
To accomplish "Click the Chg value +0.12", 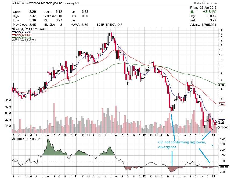I will [212, 16].
